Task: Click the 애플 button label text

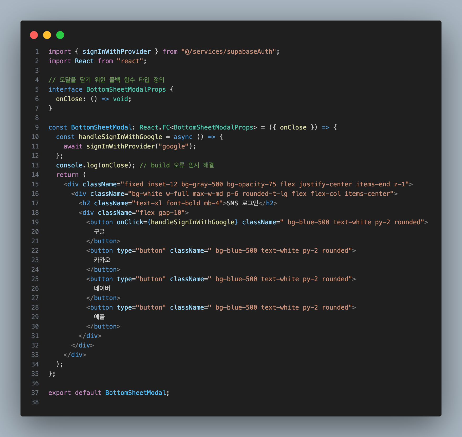Action: [99, 317]
